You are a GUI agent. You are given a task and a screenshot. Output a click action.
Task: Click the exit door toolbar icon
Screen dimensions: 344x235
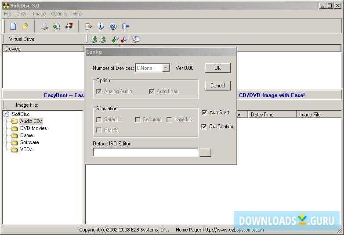125,26
